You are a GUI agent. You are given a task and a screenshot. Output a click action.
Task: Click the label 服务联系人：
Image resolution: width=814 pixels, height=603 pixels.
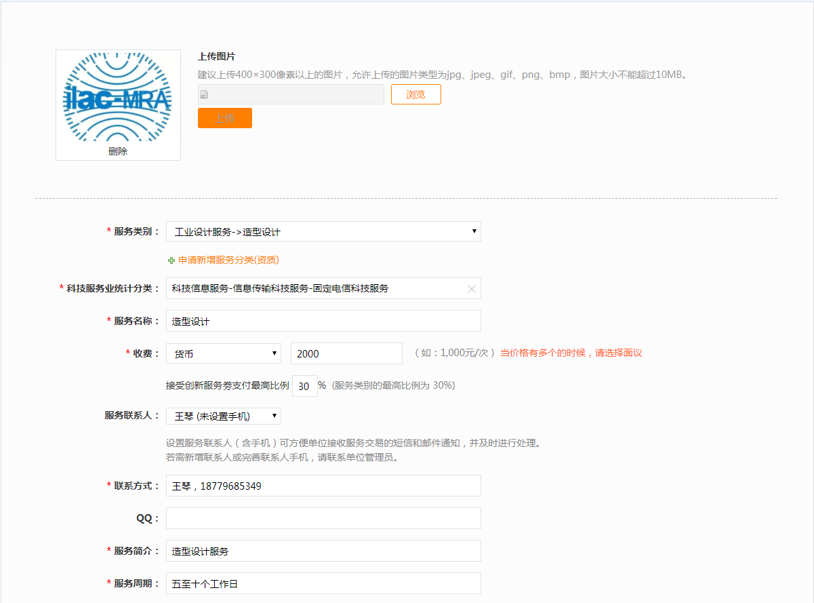(132, 415)
